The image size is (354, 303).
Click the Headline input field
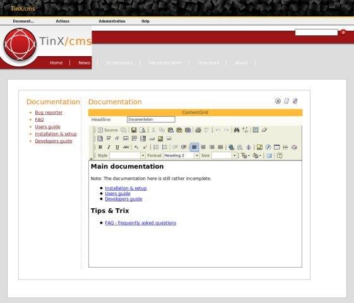tap(151, 119)
